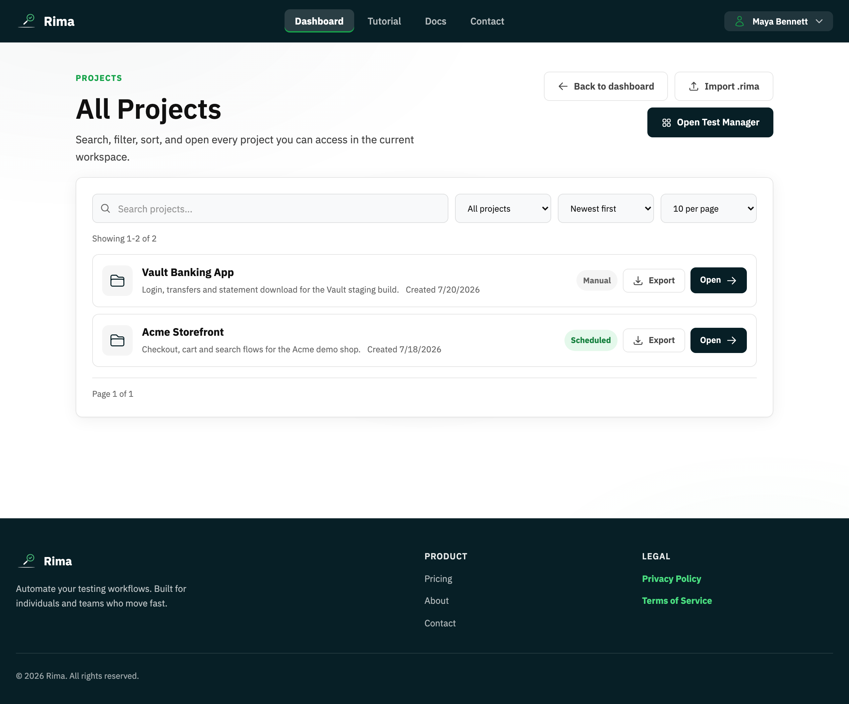This screenshot has width=849, height=704.
Task: Open About link in footer
Action: (x=436, y=600)
